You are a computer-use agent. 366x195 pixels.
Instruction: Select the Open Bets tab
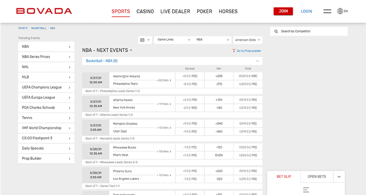tap(317, 176)
